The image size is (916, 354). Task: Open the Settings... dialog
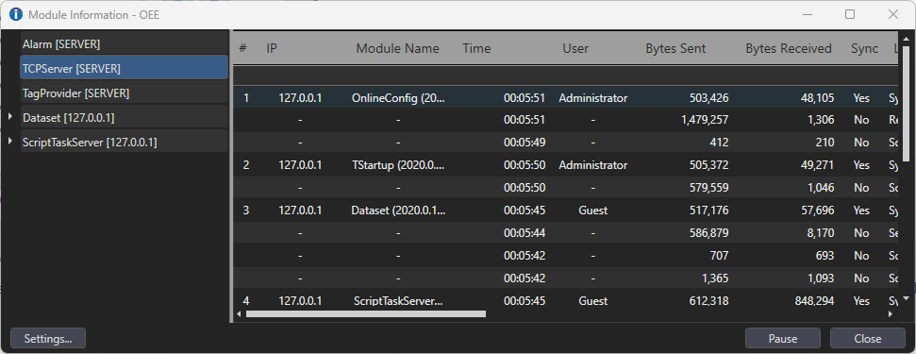coord(48,338)
